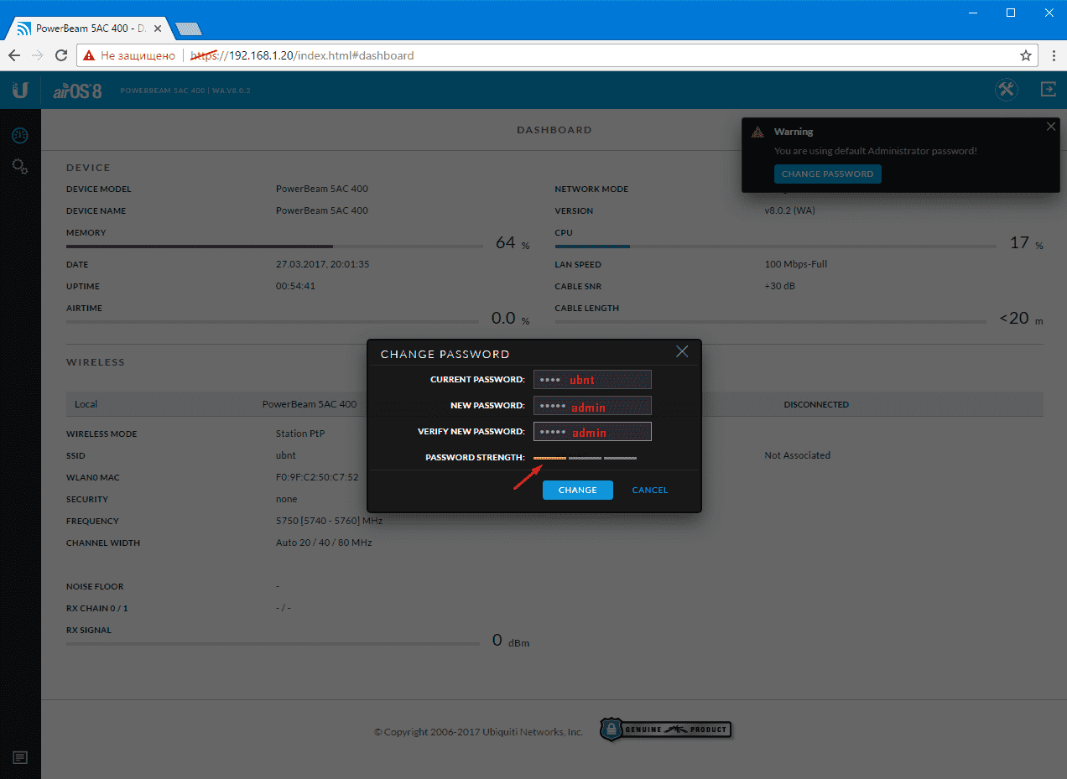This screenshot has width=1067, height=779.
Task: Click the Device Model value PowerBeam 5AC 400
Action: [322, 189]
